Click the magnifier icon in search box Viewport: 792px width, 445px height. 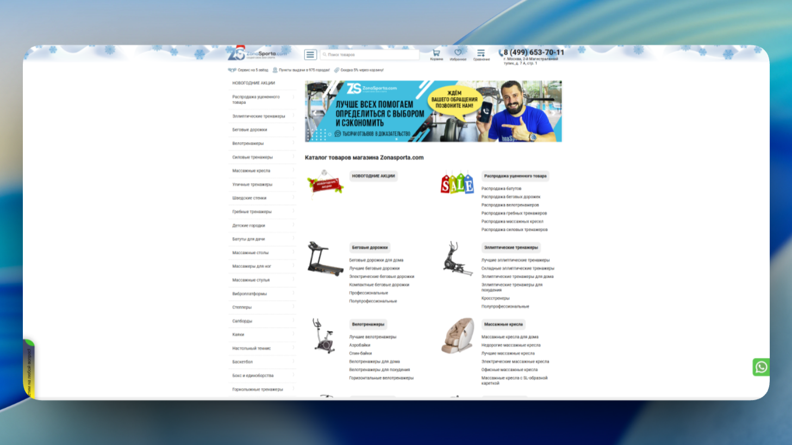click(x=325, y=54)
